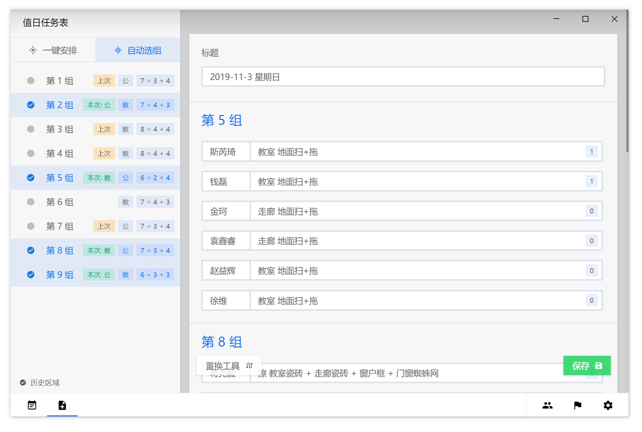Open settings gear icon
This screenshot has width=642, height=432.
point(608,405)
